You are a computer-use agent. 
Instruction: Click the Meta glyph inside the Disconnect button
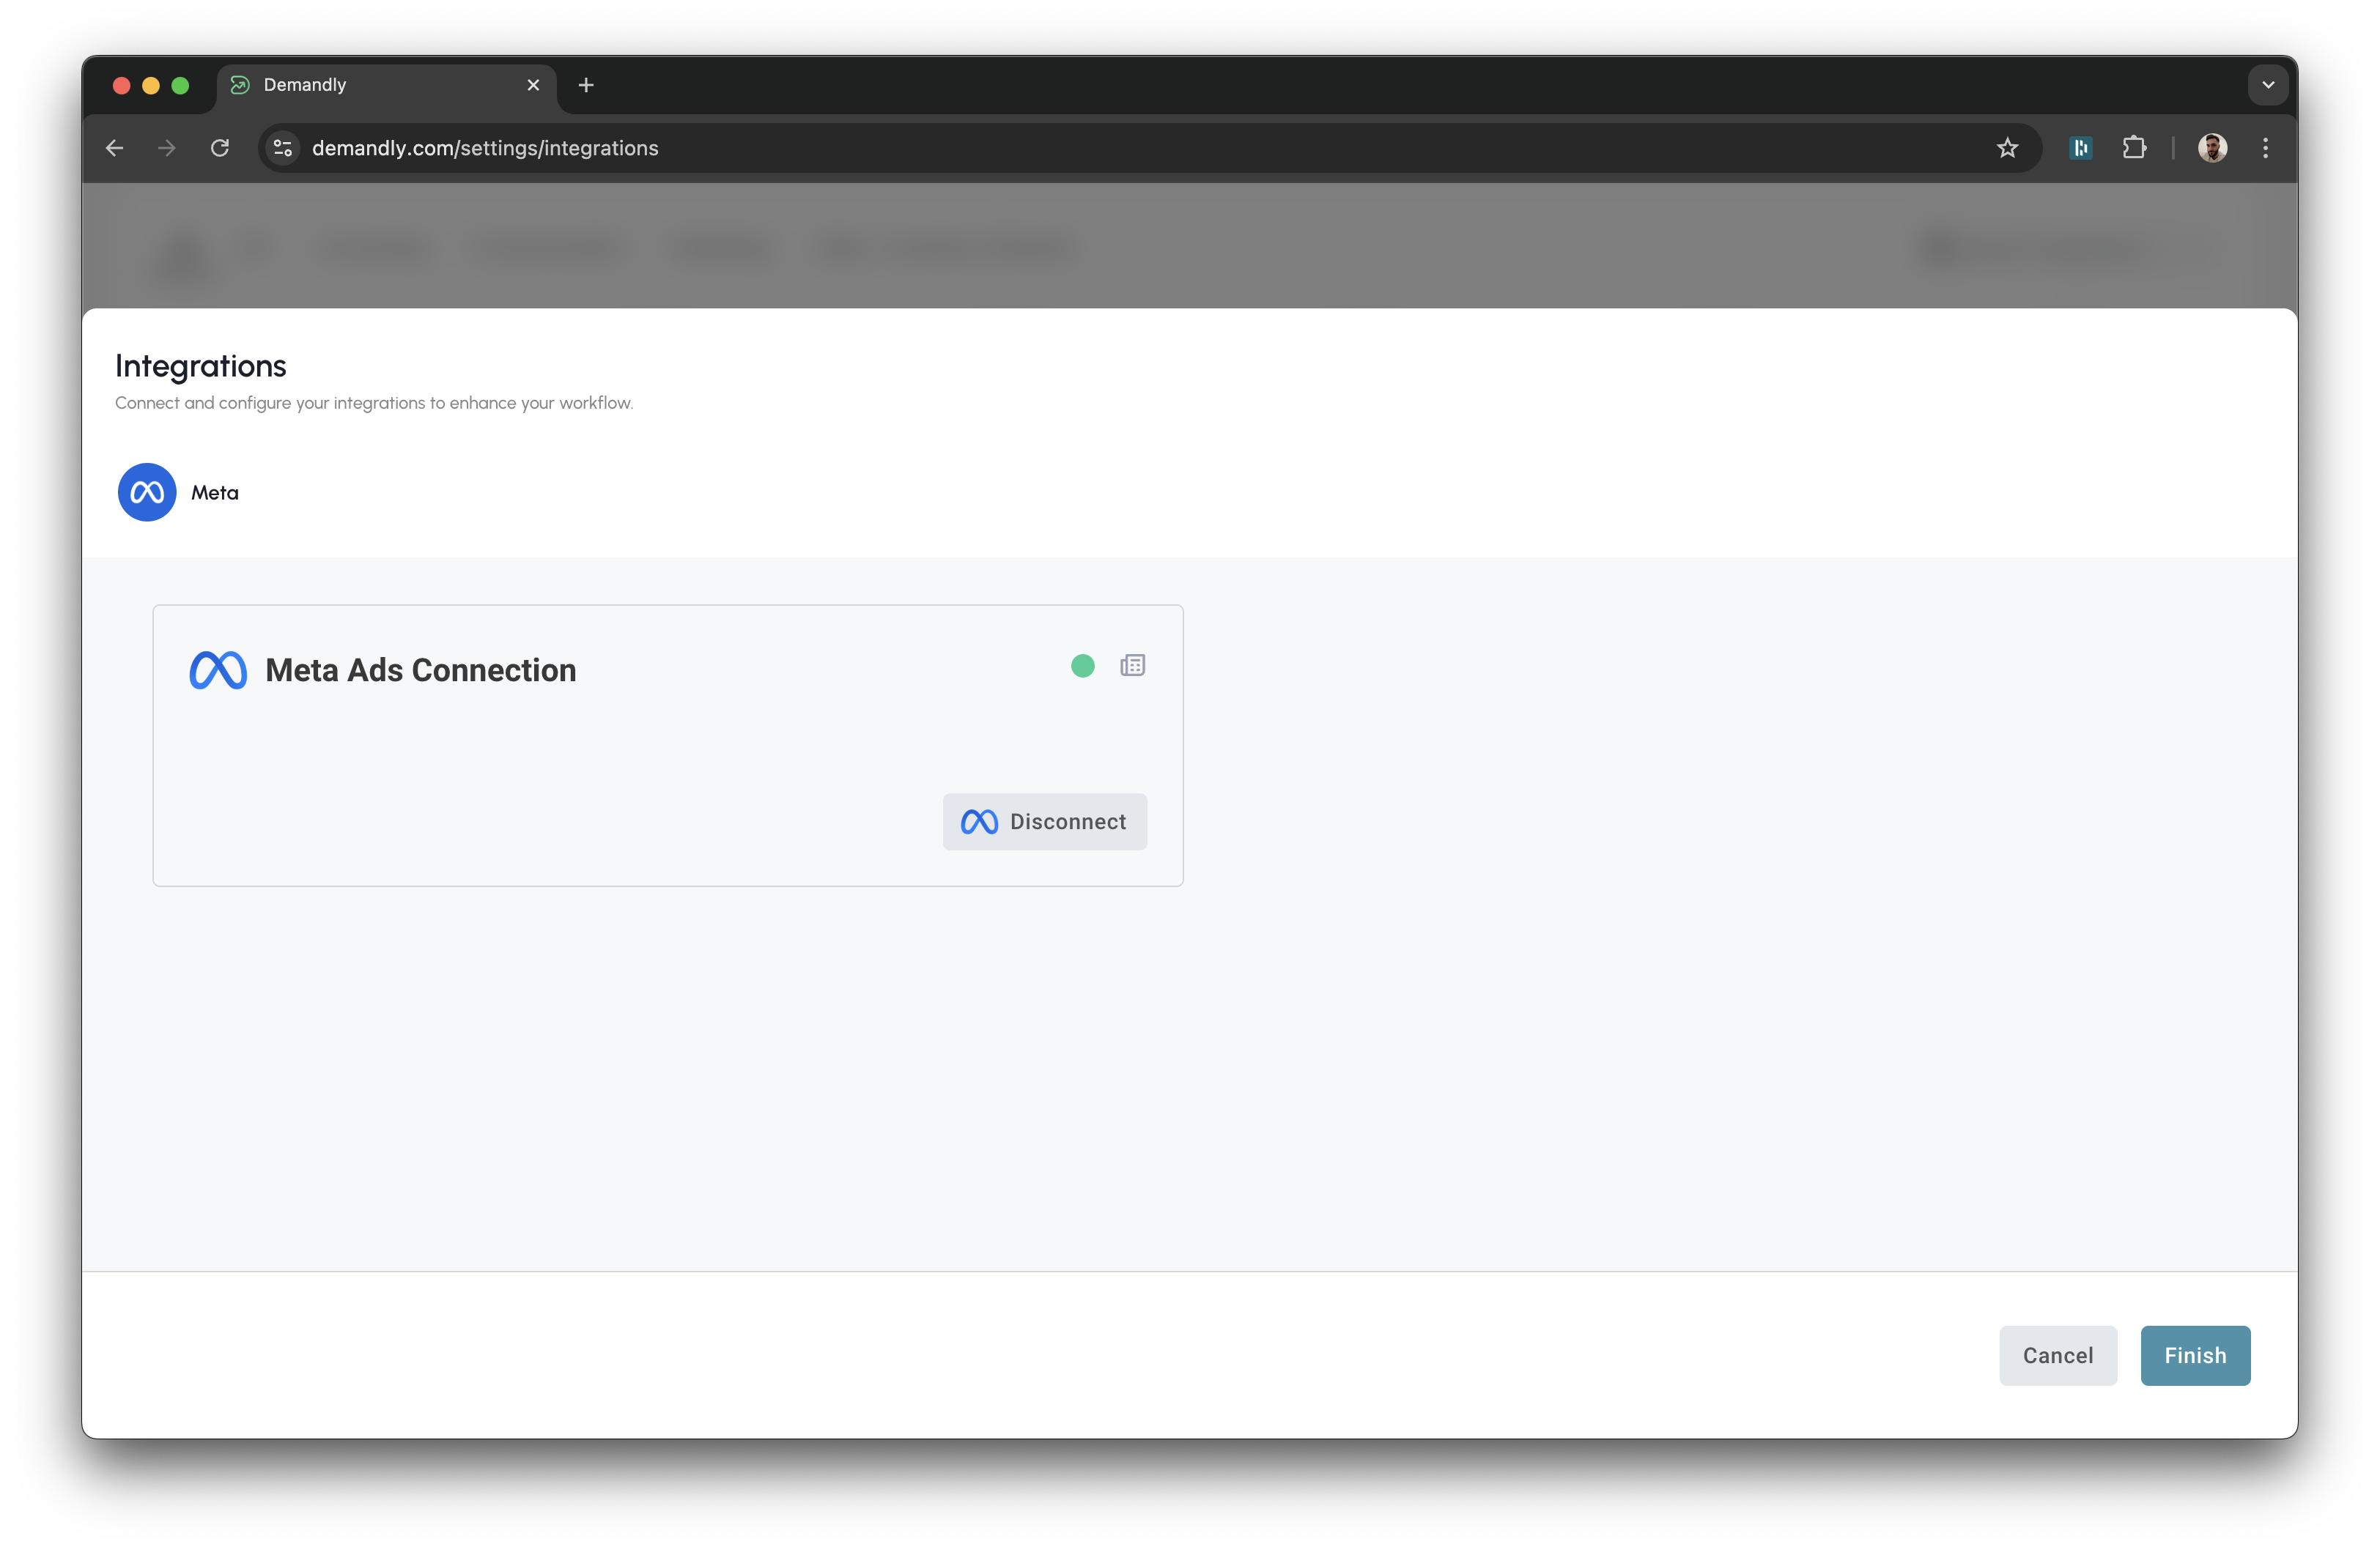coord(978,821)
